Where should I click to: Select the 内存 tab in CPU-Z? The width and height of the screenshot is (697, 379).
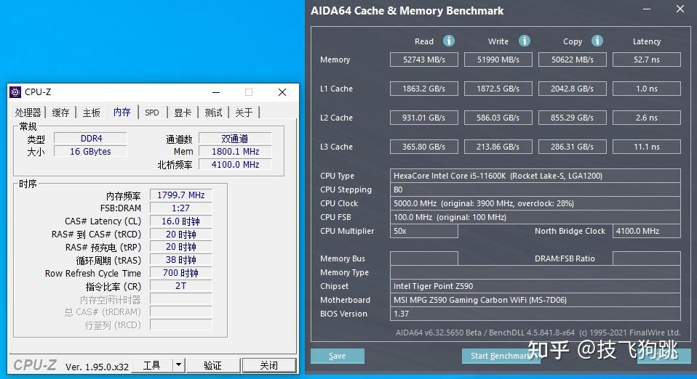click(122, 112)
